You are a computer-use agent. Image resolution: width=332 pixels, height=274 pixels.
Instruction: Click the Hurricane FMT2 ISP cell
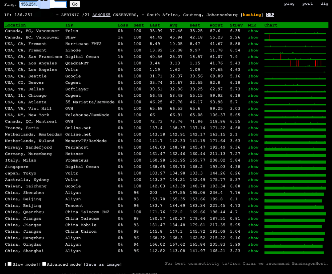pyautogui.click(x=83, y=44)
